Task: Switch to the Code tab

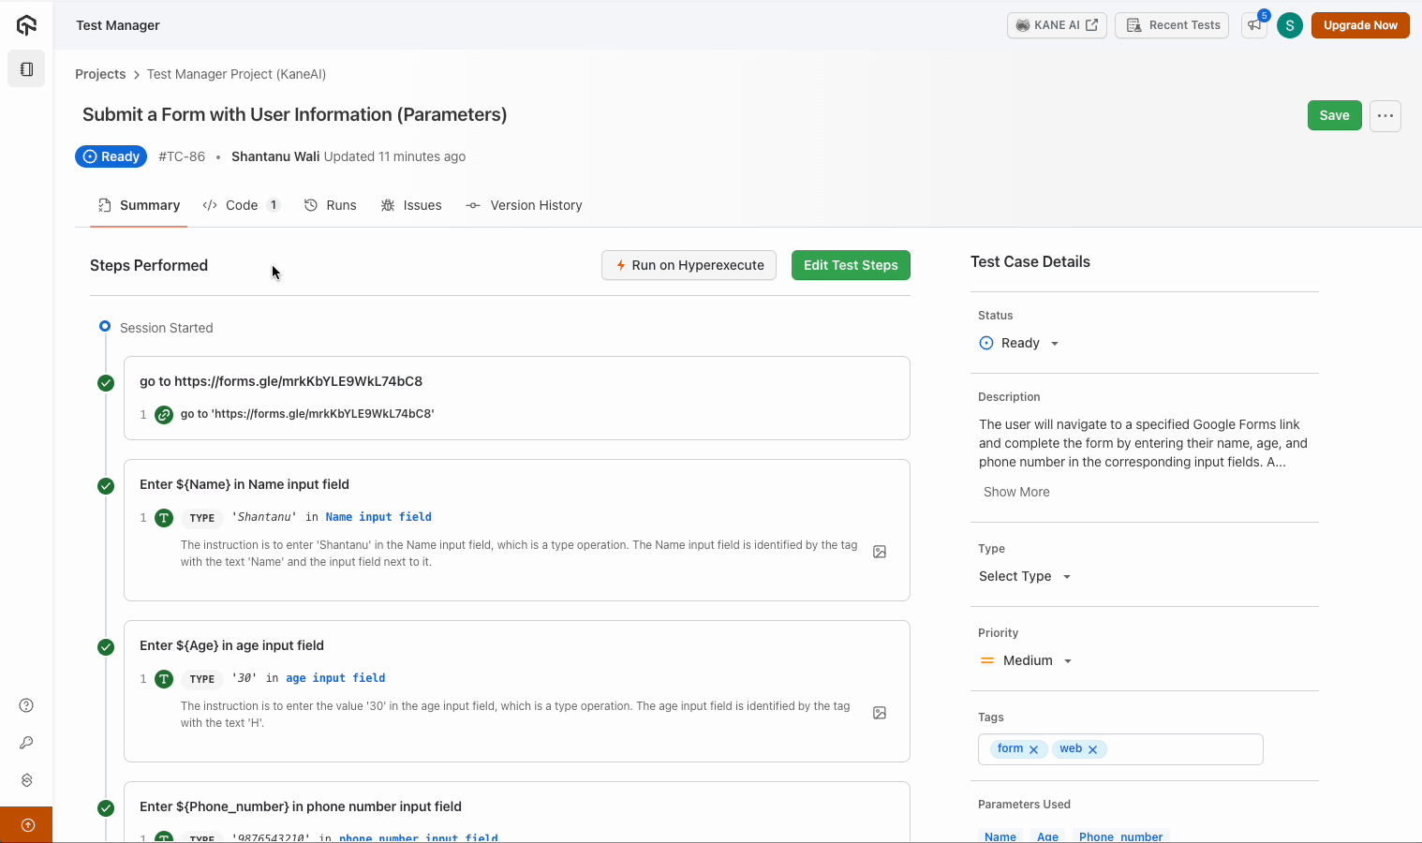Action: [241, 205]
